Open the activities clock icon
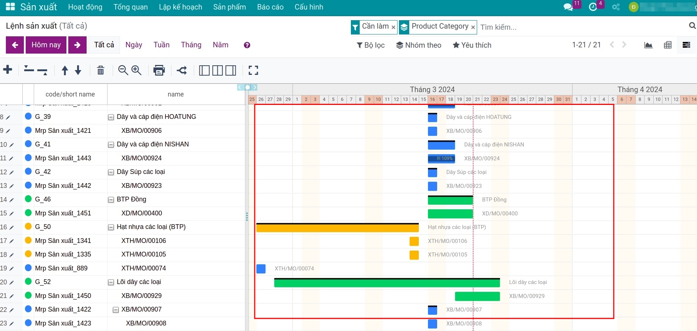 593,7
